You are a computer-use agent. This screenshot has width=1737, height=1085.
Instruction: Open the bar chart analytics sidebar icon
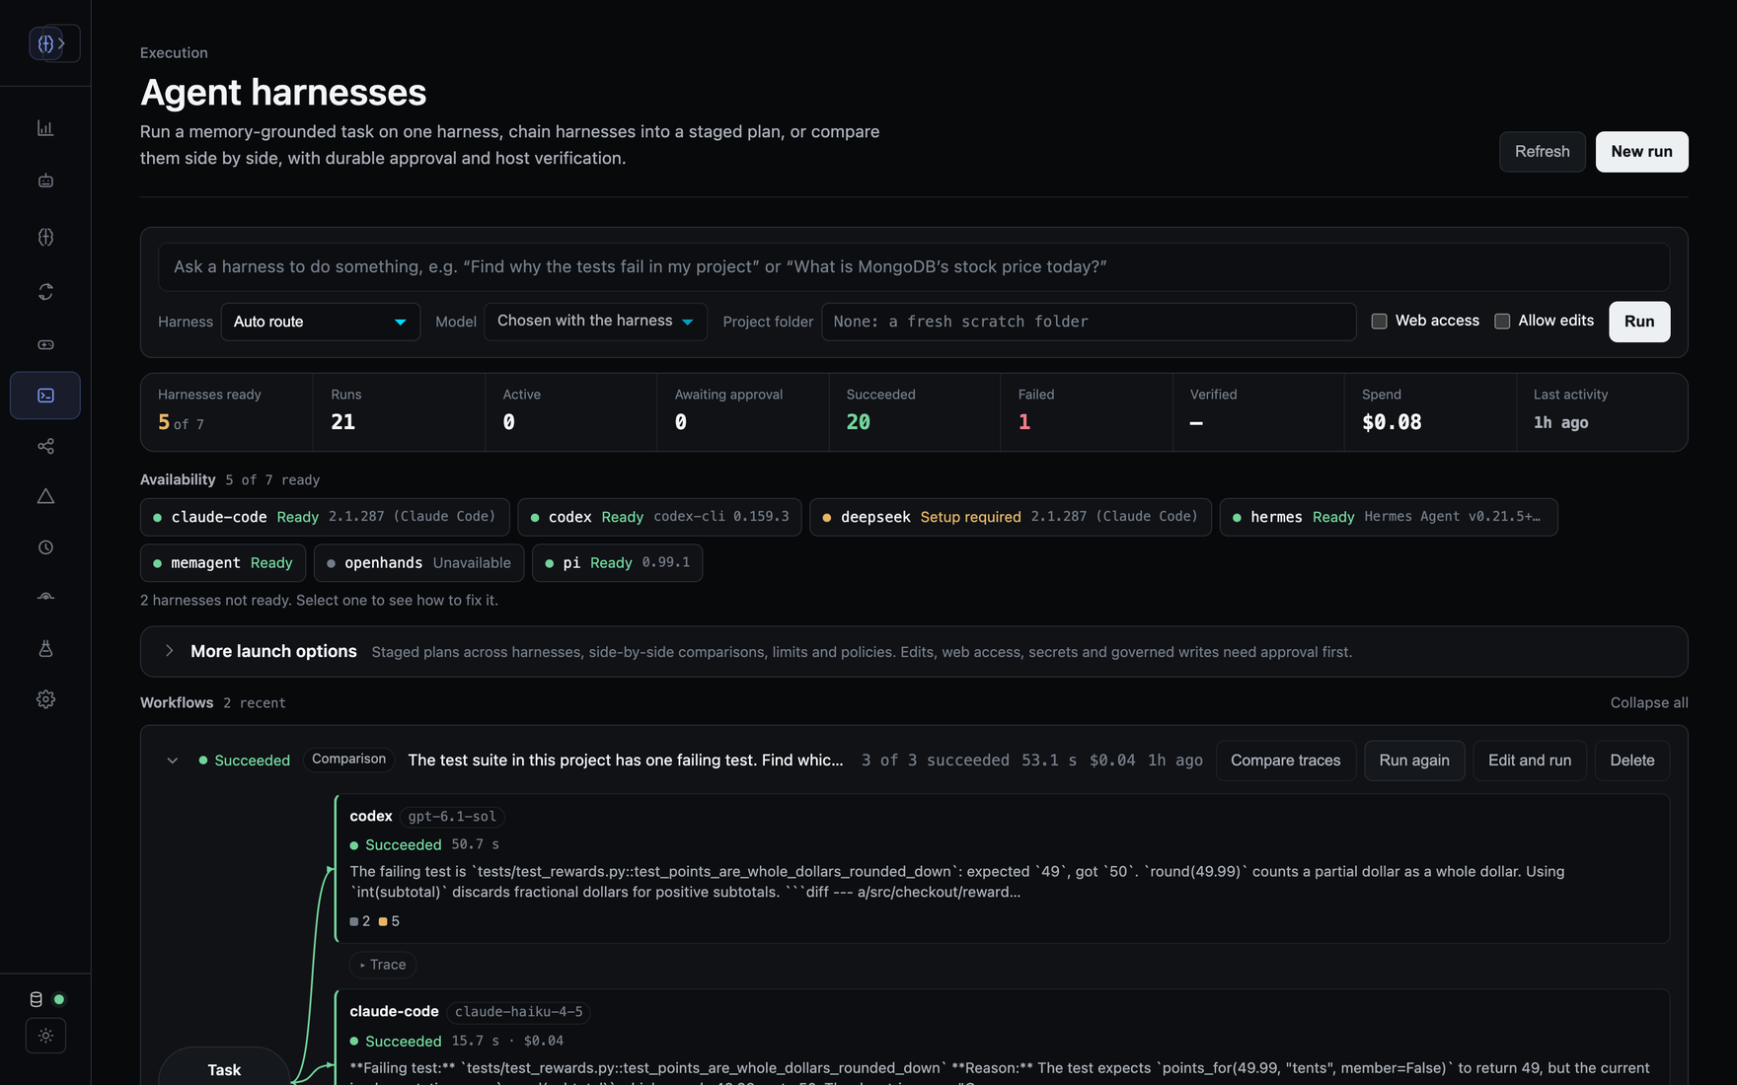pos(45,128)
